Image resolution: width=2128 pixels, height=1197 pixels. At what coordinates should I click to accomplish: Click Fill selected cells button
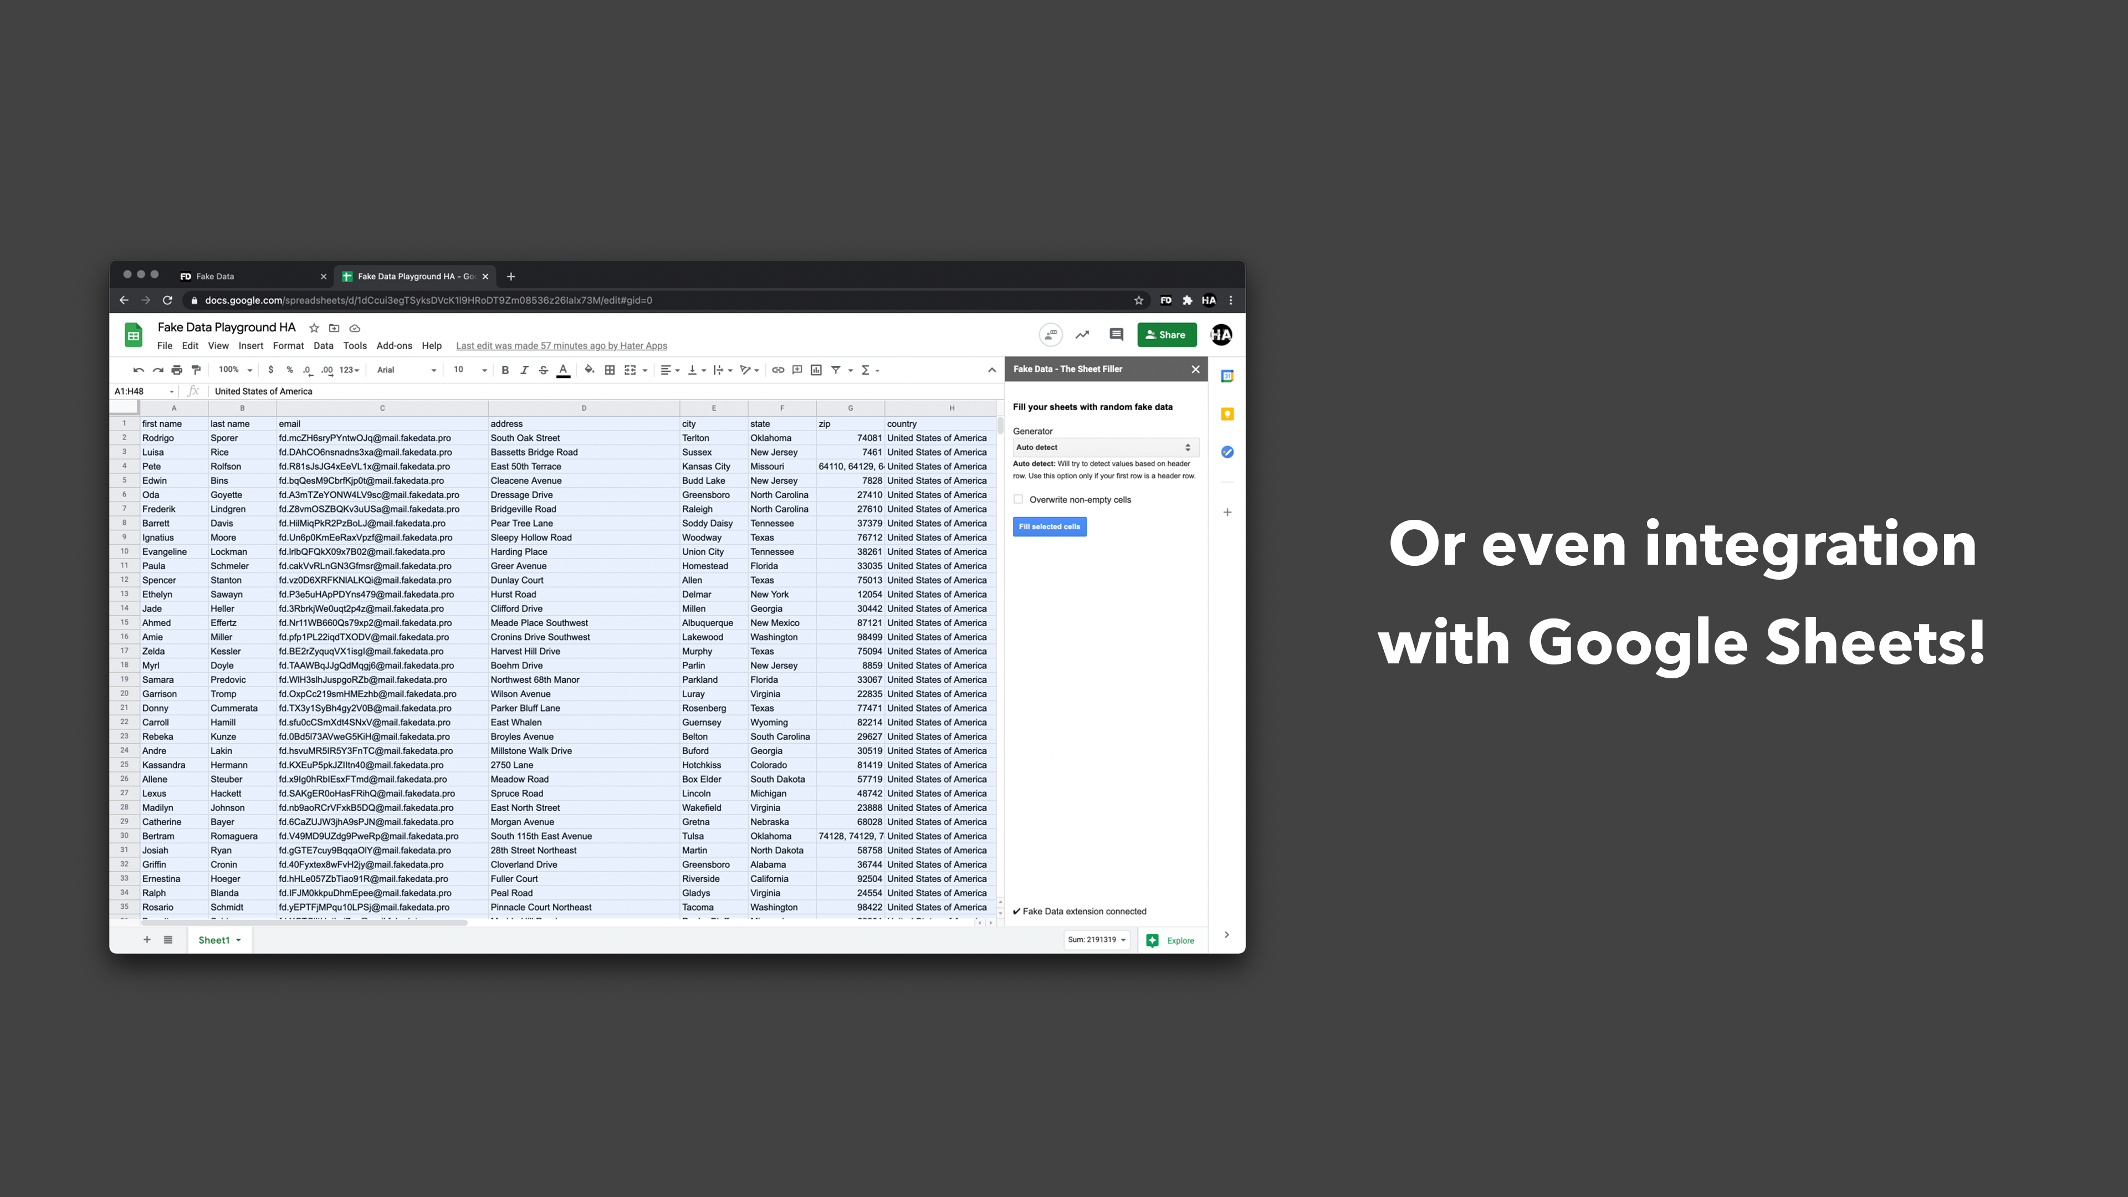1049,526
